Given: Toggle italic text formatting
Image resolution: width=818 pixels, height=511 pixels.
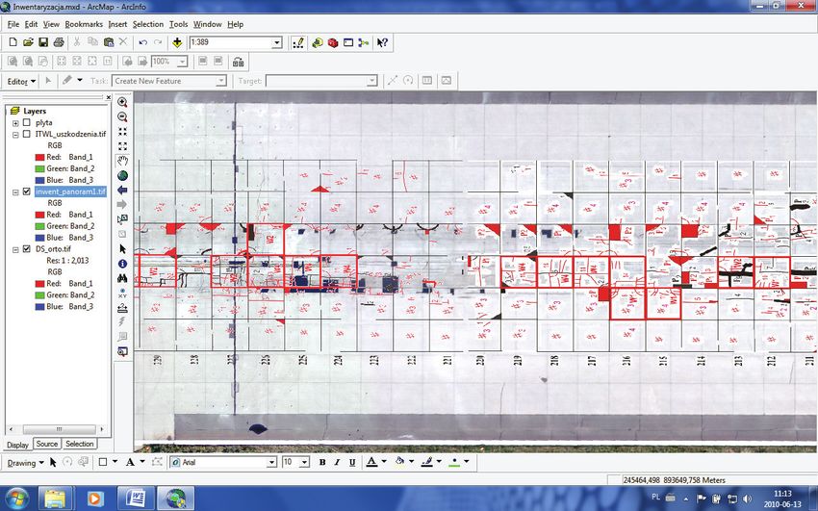Looking at the screenshot, I should [337, 462].
